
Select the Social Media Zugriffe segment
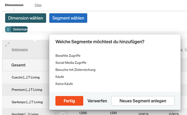(x=71, y=63)
